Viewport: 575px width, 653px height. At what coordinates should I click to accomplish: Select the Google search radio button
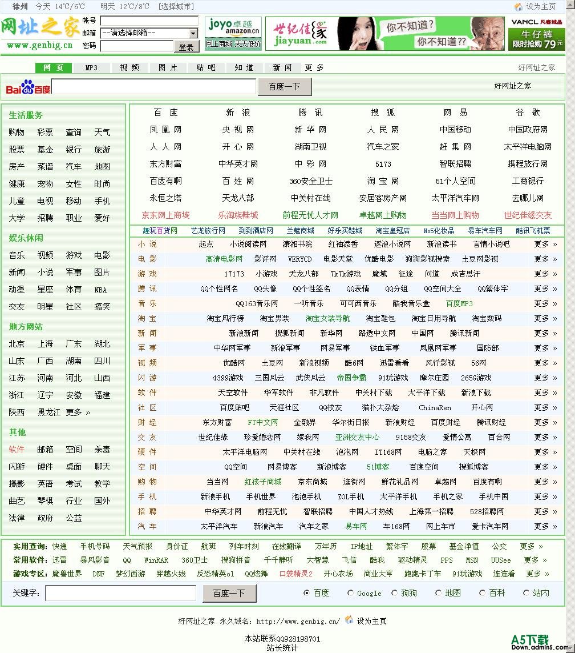tap(350, 593)
